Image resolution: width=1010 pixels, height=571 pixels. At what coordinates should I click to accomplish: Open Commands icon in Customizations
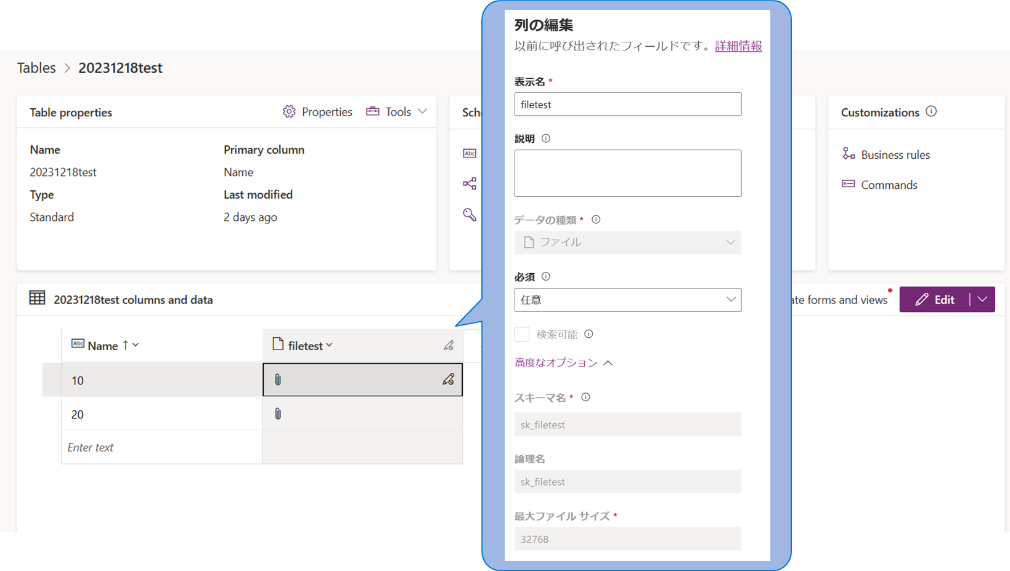tap(849, 184)
